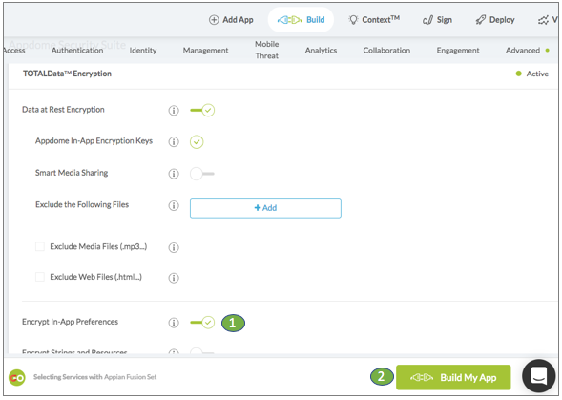Screen dimensions: 562x400
Task: Go to the Context step
Action: tap(374, 20)
